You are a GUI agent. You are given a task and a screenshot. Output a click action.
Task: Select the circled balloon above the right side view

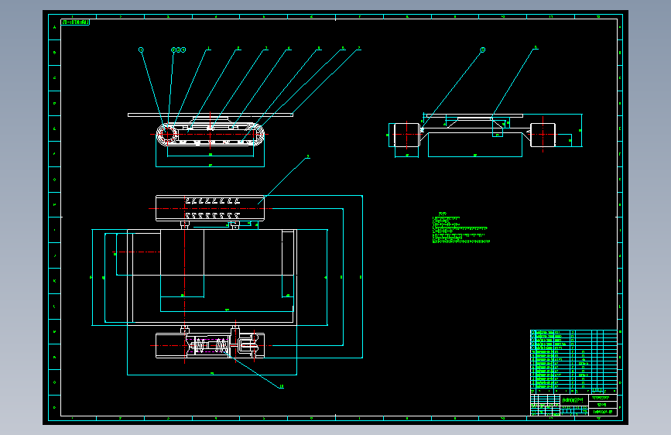[483, 50]
